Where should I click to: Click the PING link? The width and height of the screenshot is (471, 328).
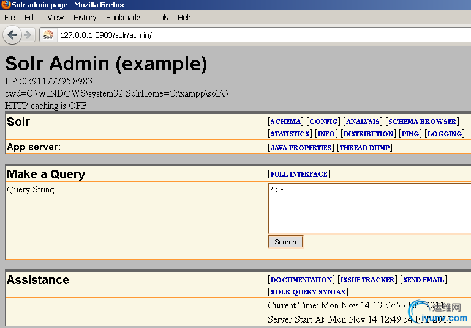click(x=410, y=134)
